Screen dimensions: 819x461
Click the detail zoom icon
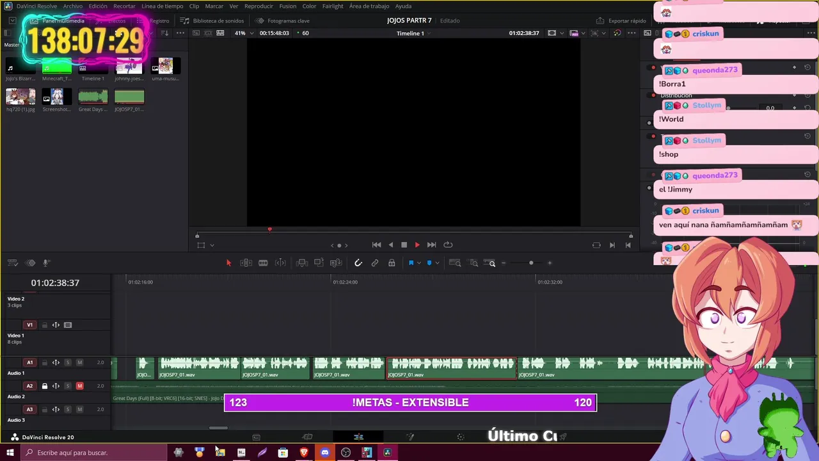473,263
